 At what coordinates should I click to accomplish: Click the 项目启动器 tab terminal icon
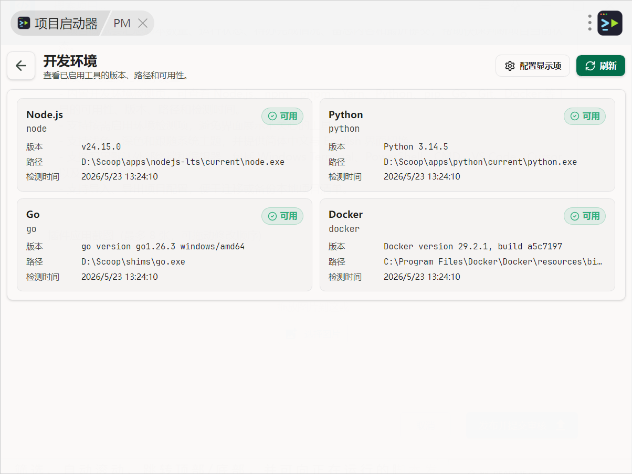coord(24,23)
